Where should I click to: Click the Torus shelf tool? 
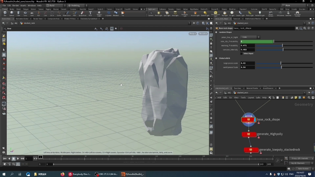25,14
